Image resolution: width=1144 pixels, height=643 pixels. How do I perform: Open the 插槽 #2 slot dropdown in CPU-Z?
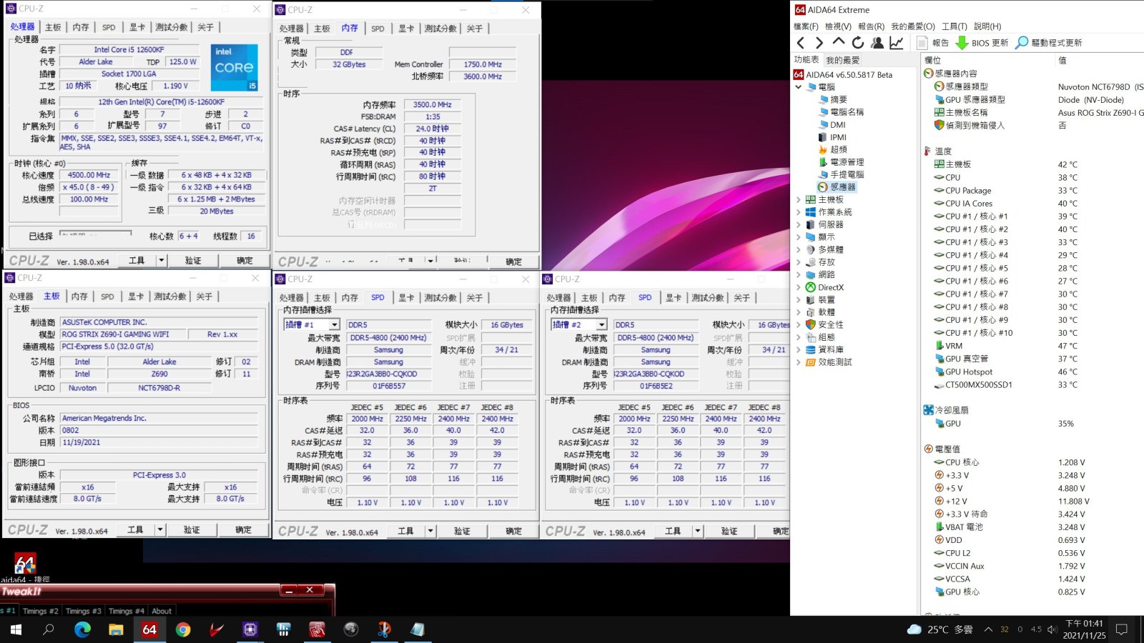coord(601,324)
